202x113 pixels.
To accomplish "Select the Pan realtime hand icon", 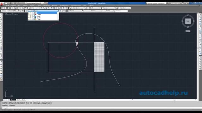I will (41, 8).
